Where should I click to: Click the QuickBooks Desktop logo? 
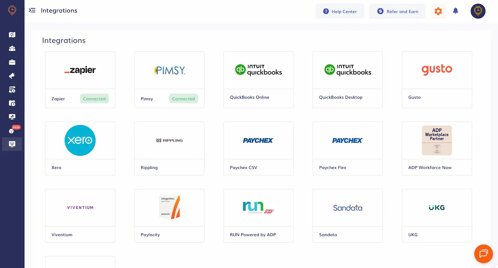click(x=348, y=70)
